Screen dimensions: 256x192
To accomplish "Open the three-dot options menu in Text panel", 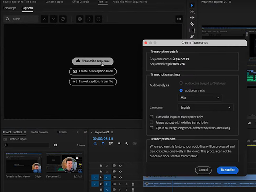I will pyautogui.click(x=179, y=19).
